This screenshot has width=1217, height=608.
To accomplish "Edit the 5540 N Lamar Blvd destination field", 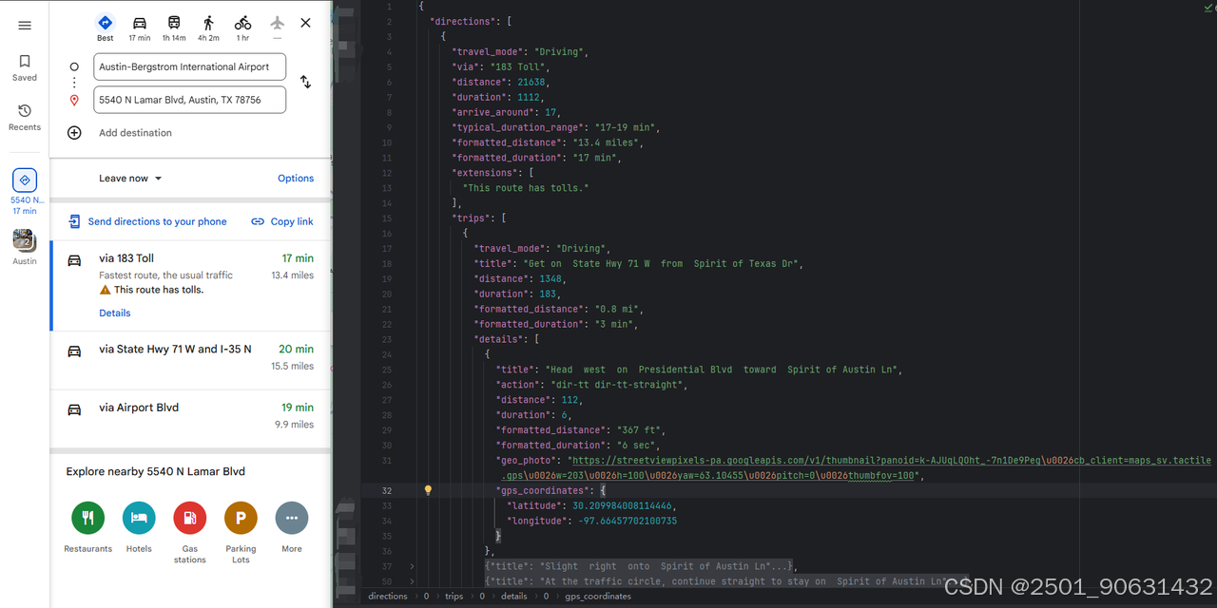I will [190, 100].
